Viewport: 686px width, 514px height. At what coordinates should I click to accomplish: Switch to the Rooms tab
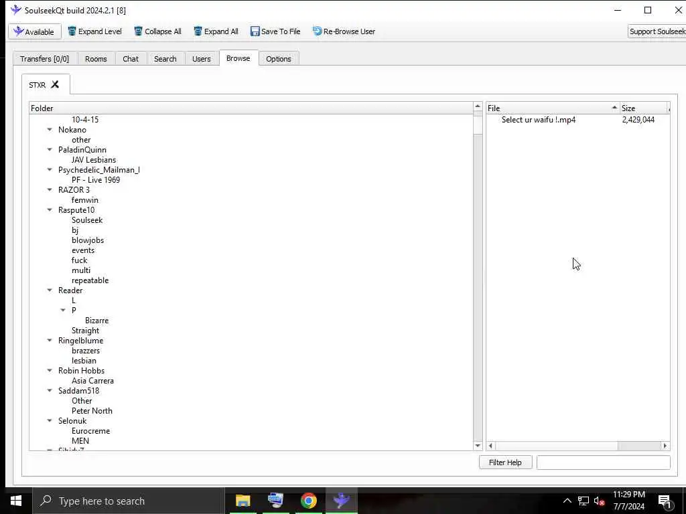96,59
